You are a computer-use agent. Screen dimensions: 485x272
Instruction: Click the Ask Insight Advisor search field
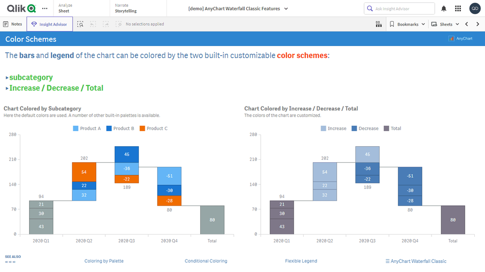399,9
